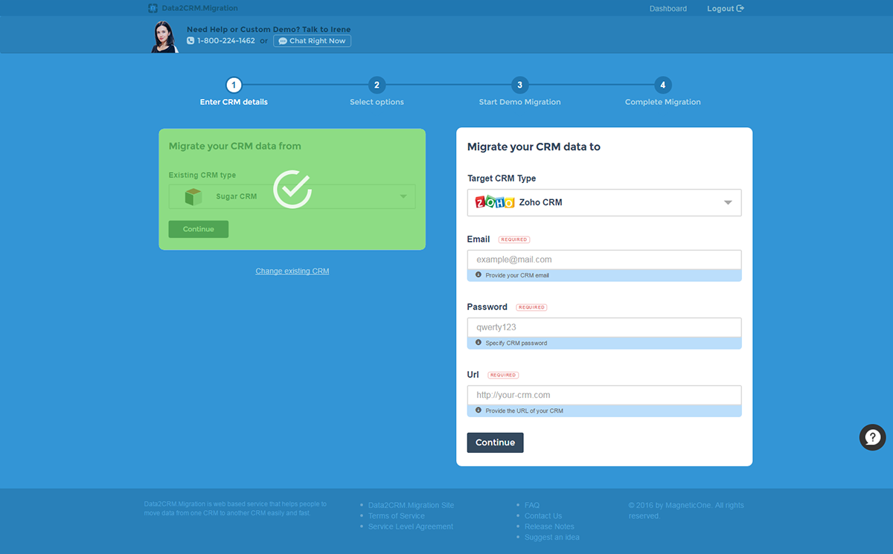893x554 pixels.
Task: Open the Chat Right Now button
Action: coord(312,41)
